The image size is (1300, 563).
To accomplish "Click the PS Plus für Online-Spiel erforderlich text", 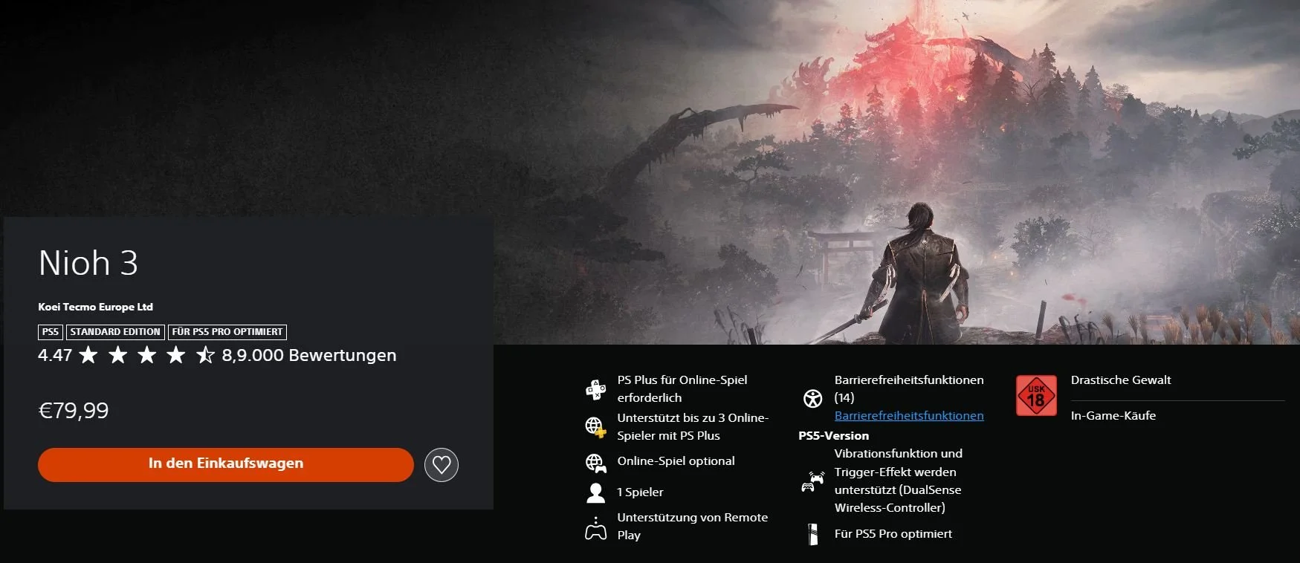I will (x=682, y=388).
